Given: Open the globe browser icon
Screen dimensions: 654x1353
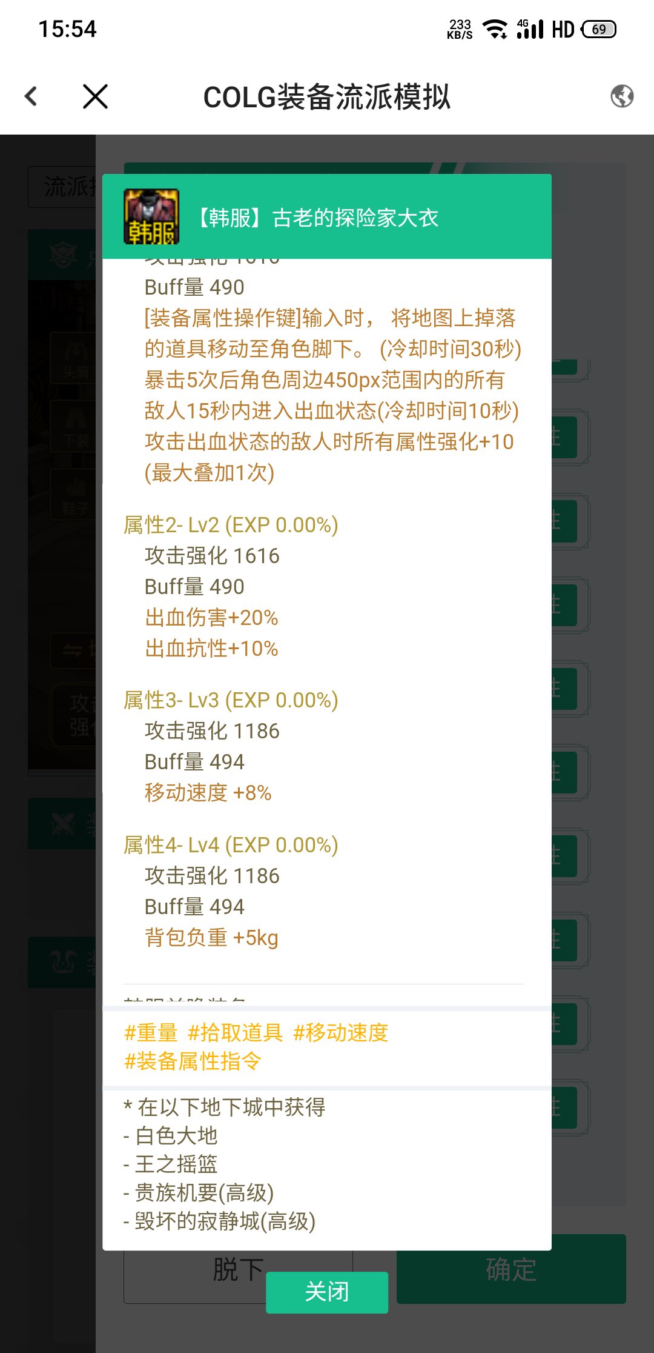Looking at the screenshot, I should pyautogui.click(x=622, y=96).
